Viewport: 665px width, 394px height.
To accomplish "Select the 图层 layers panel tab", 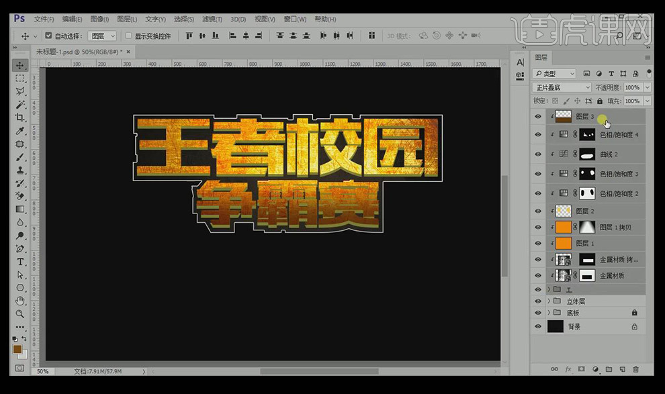I will point(541,57).
